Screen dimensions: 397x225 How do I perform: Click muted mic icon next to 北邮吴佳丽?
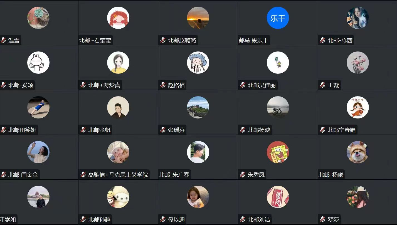tap(243, 85)
